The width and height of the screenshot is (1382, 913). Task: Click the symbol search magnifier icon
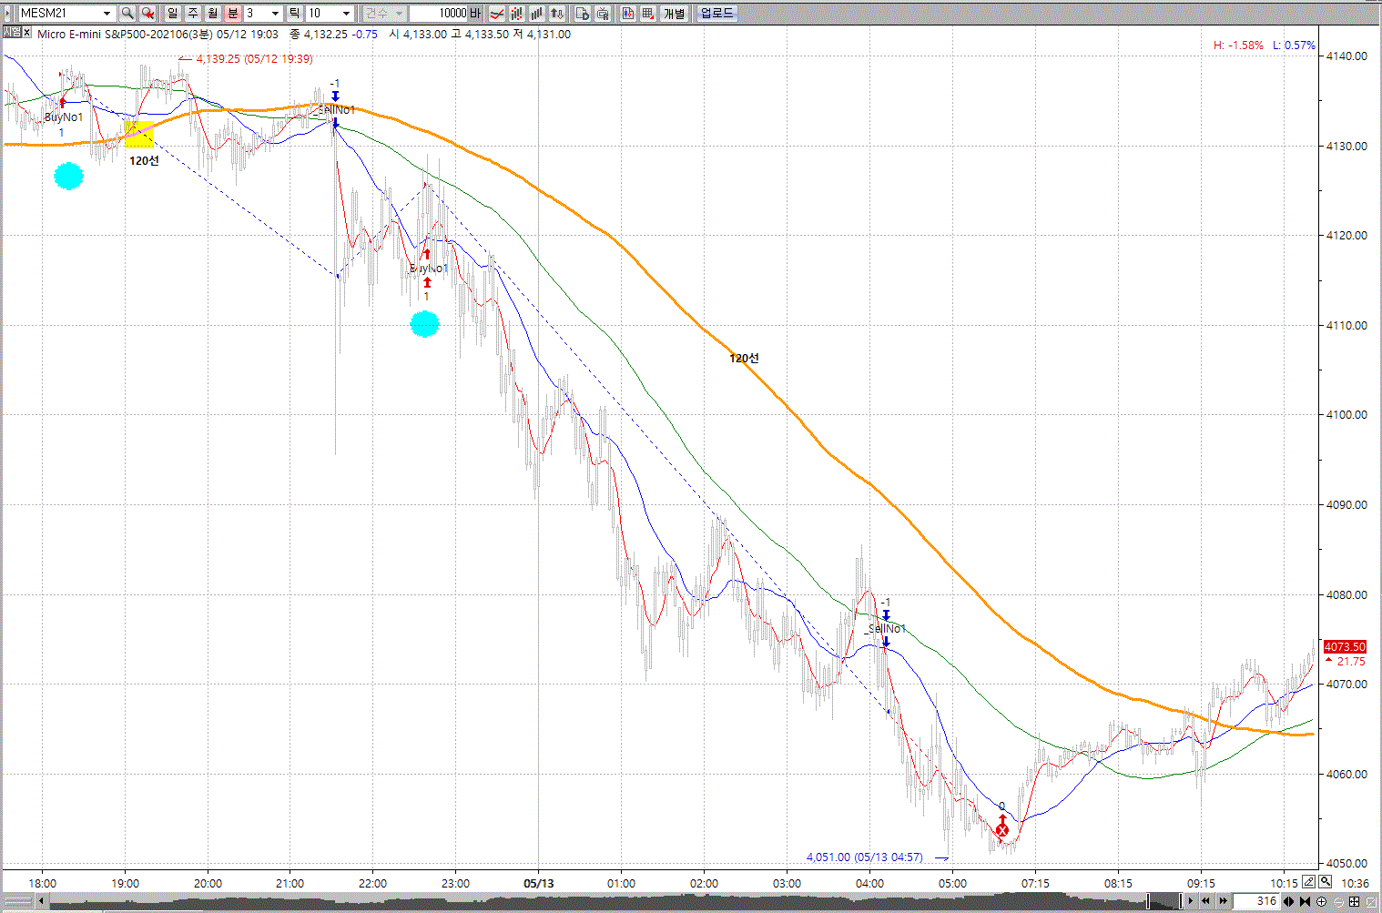[127, 13]
